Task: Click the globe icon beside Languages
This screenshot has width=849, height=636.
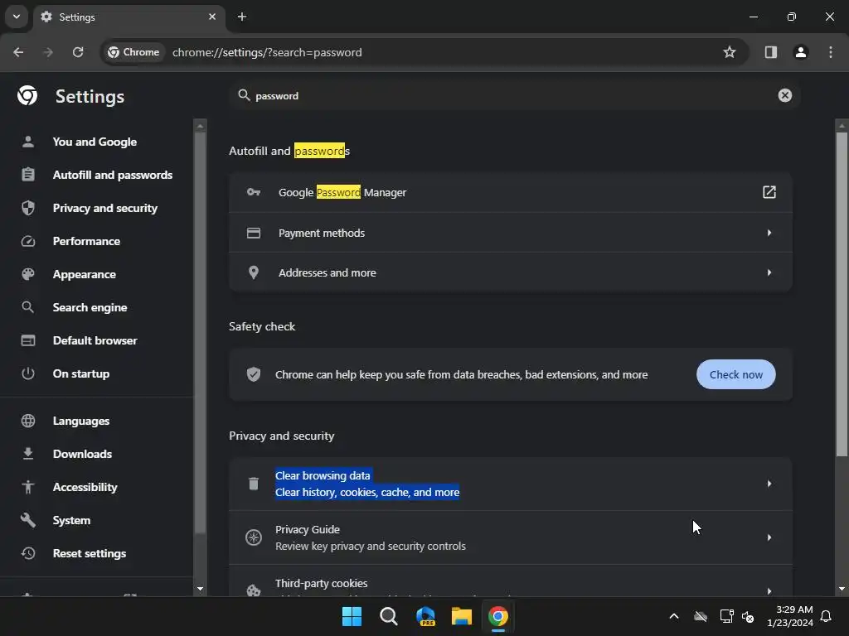Action: [28, 421]
